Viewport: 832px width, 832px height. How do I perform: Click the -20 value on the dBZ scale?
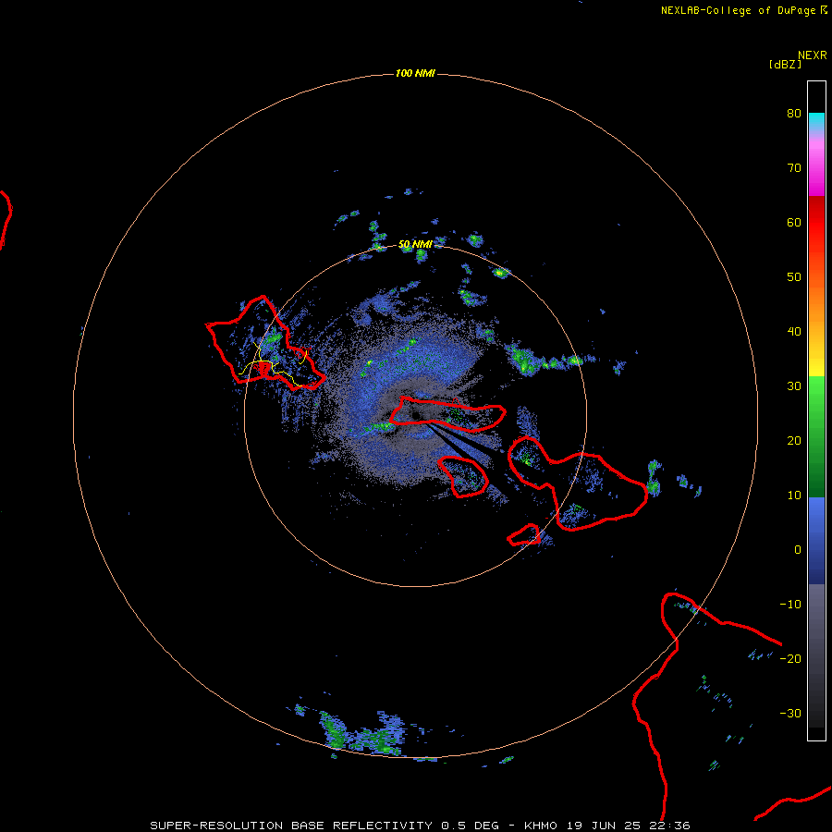tap(790, 659)
